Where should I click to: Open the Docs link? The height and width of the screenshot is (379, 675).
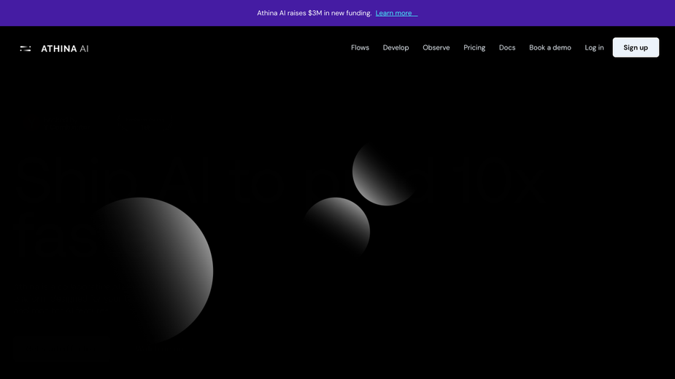[x=507, y=47]
